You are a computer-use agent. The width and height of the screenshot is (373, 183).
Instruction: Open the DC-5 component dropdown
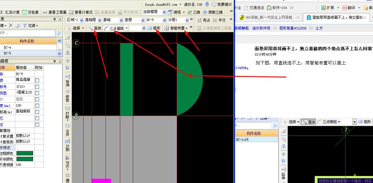point(164,20)
